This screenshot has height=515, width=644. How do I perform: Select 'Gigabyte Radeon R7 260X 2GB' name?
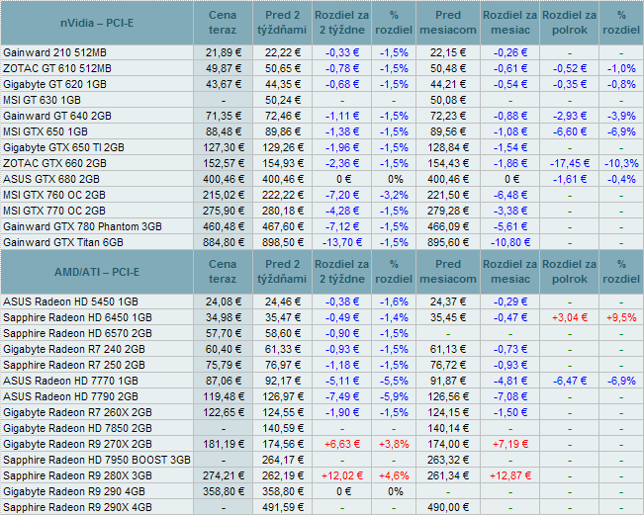[x=77, y=412]
